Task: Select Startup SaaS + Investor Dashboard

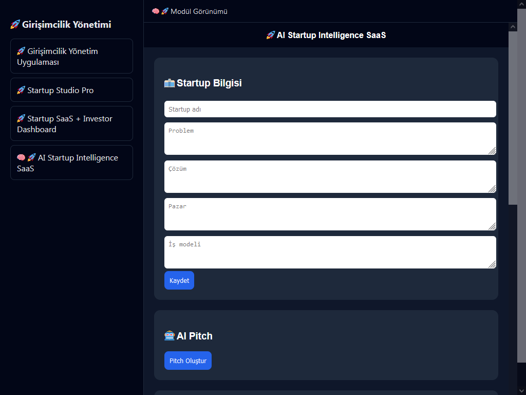Action: pos(71,124)
